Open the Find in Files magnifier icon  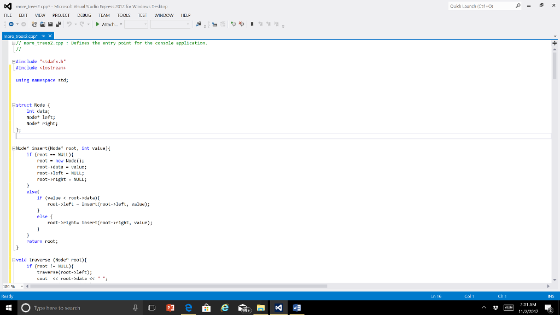[199, 24]
